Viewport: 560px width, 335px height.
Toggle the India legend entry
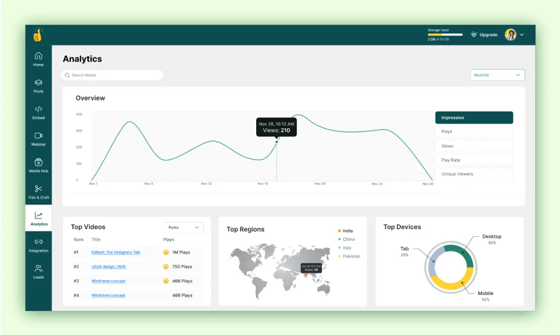pyautogui.click(x=345, y=231)
